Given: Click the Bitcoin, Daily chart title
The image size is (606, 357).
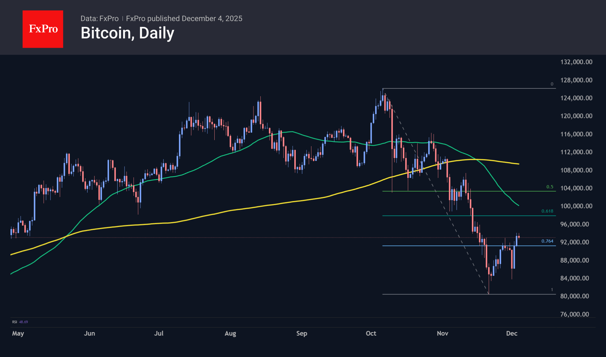Looking at the screenshot, I should (x=127, y=33).
